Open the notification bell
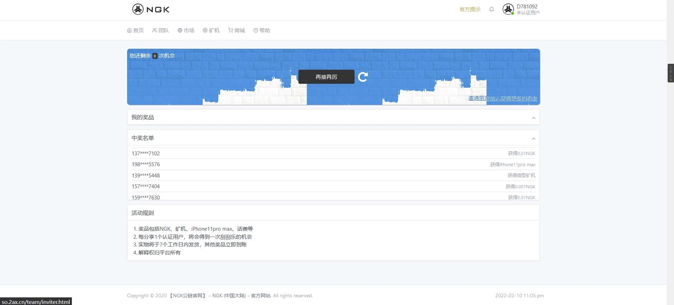This screenshot has width=674, height=305. coord(491,9)
